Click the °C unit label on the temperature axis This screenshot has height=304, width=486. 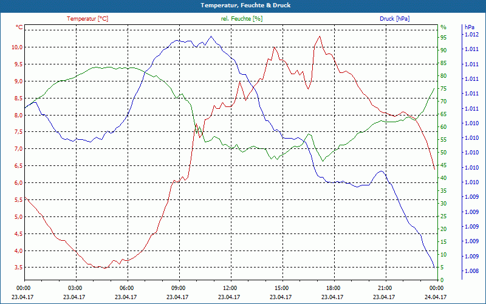click(19, 27)
